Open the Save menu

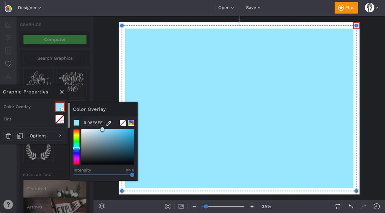click(253, 8)
